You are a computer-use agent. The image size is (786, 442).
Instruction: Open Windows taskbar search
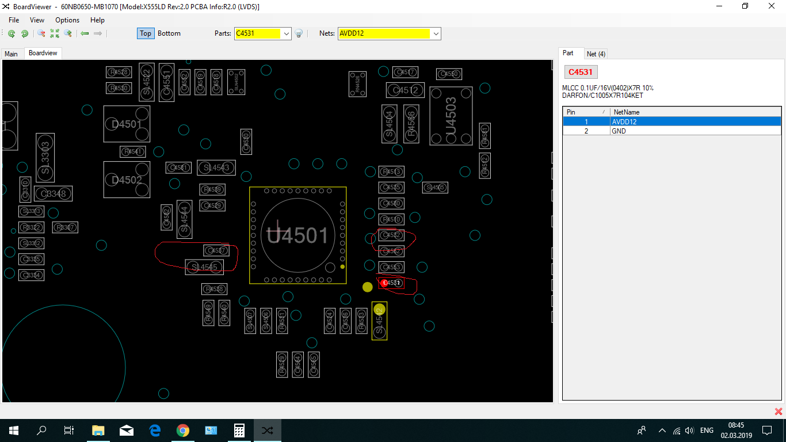(x=41, y=430)
